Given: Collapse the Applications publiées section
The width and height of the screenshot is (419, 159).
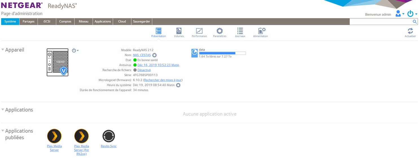Looking at the screenshot, I should click(3, 131).
